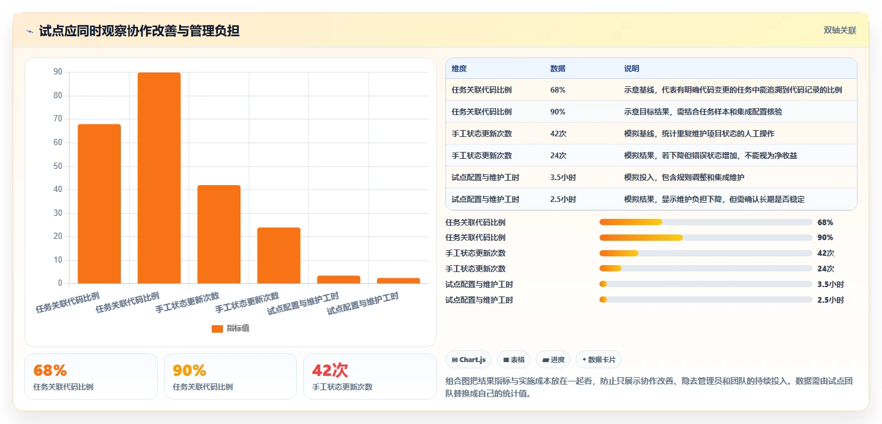Screen dimensions: 882x424
Task: Click the 2.5小时 cell in the table
Action: [563, 199]
